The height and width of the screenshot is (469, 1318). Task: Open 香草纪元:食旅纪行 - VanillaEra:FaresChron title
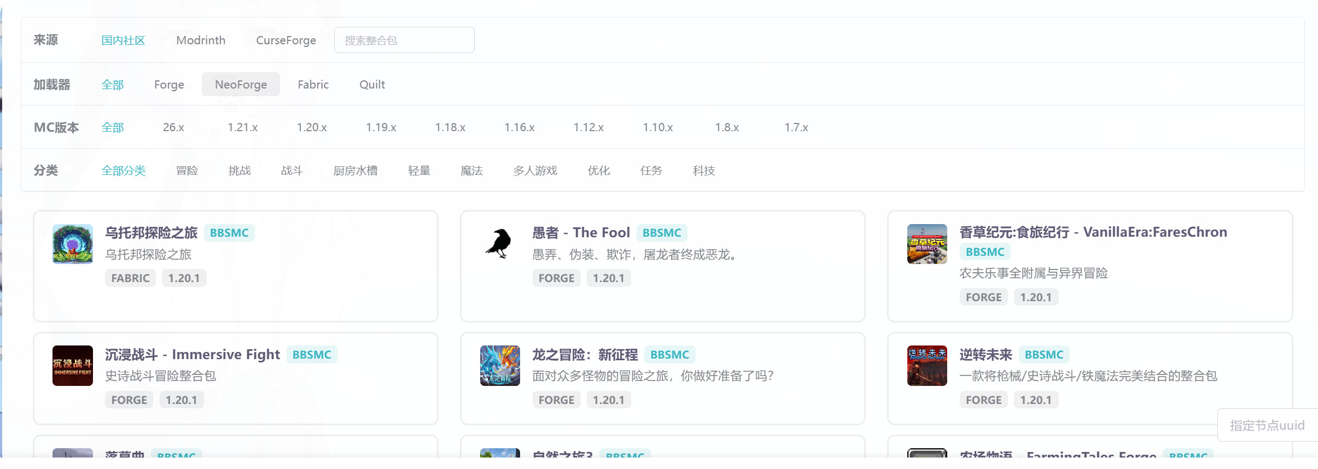point(1093,232)
